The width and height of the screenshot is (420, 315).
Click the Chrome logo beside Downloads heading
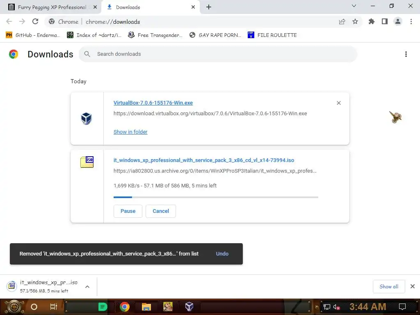14,54
